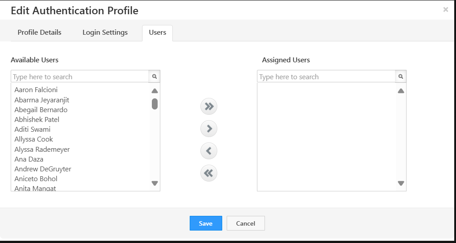Save the authentication profile

tap(206, 223)
